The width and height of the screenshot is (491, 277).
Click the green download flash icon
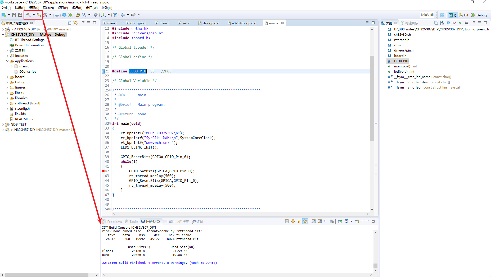point(103,15)
